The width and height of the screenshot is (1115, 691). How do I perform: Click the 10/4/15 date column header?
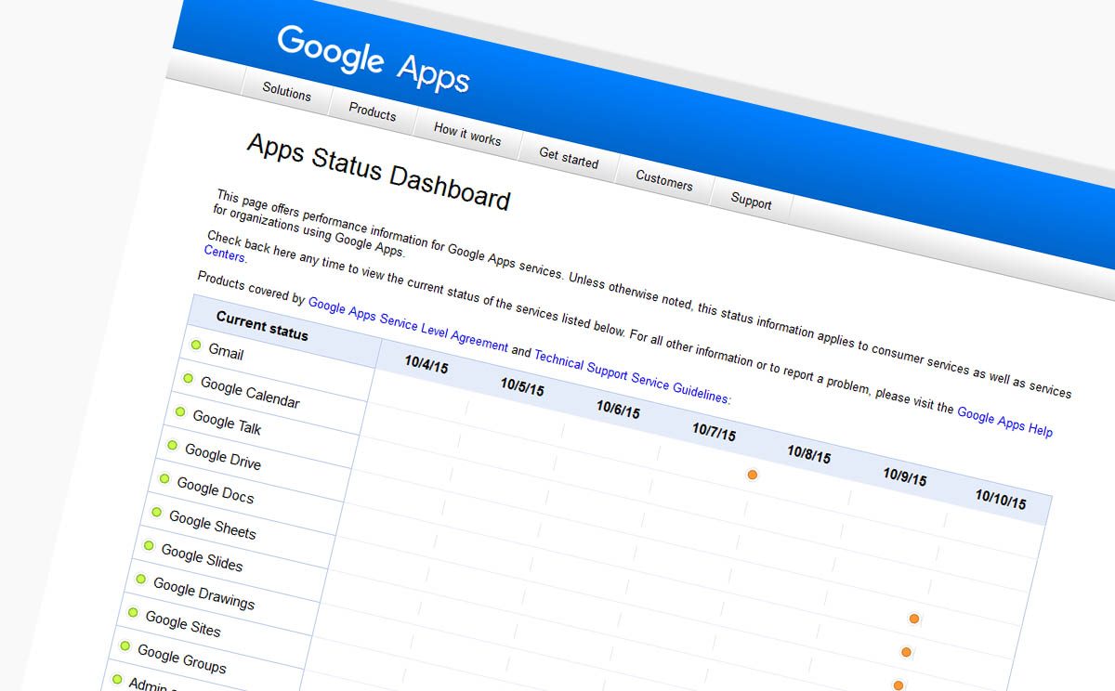pos(426,364)
